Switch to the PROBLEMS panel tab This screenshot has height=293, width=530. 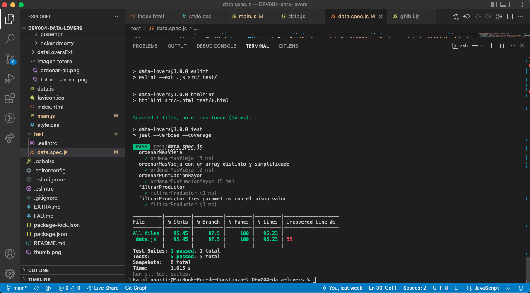point(145,46)
